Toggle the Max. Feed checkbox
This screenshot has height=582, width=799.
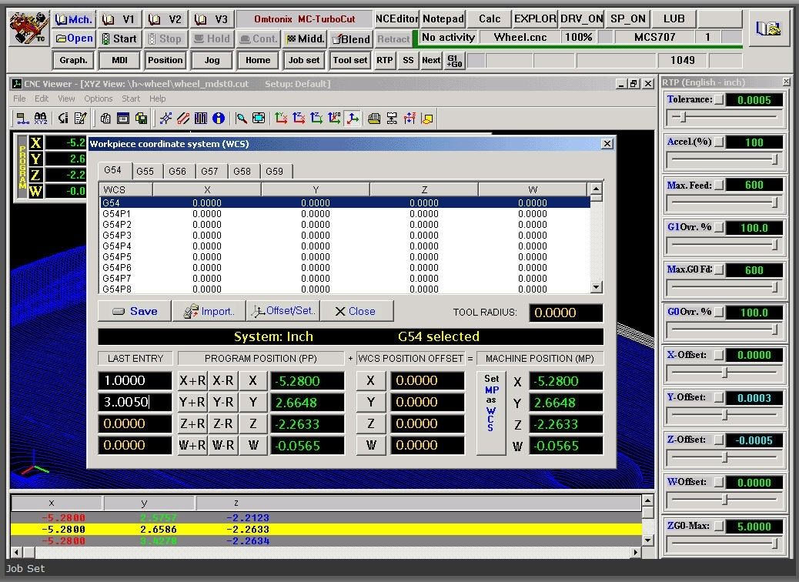click(719, 185)
